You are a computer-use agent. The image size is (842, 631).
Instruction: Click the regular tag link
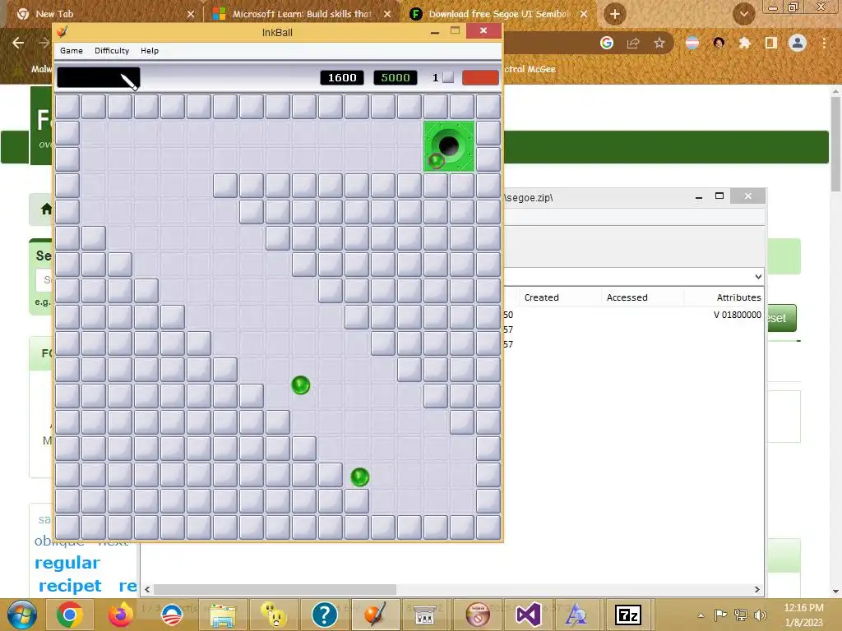pyautogui.click(x=67, y=563)
